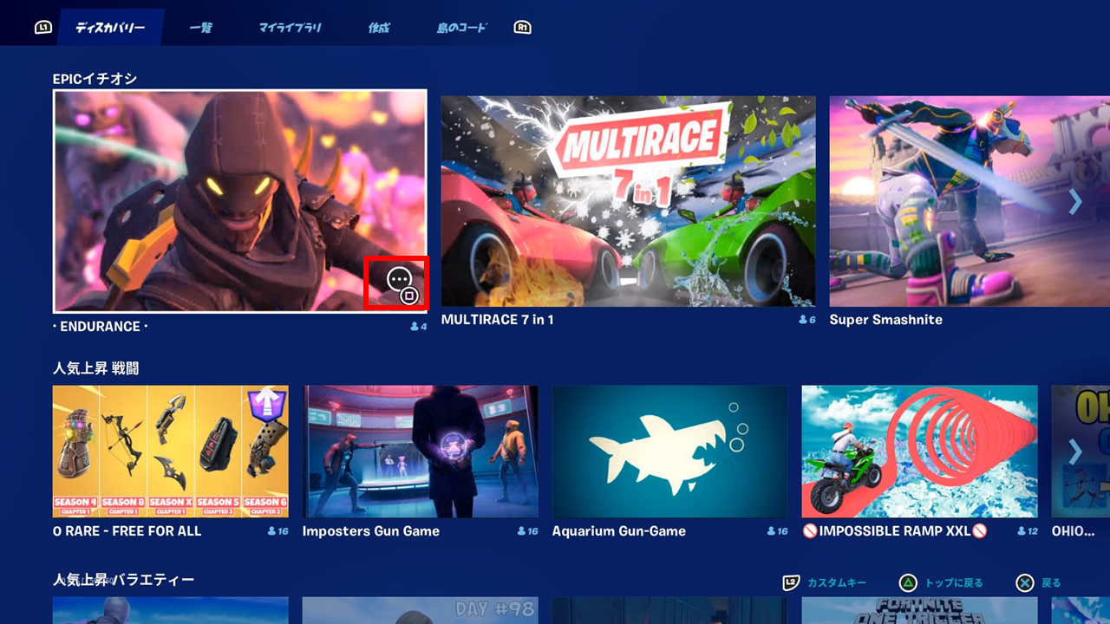Open the MULTIRACE 7 in 1 race cars thumbnail
Image resolution: width=1110 pixels, height=624 pixels.
[629, 201]
